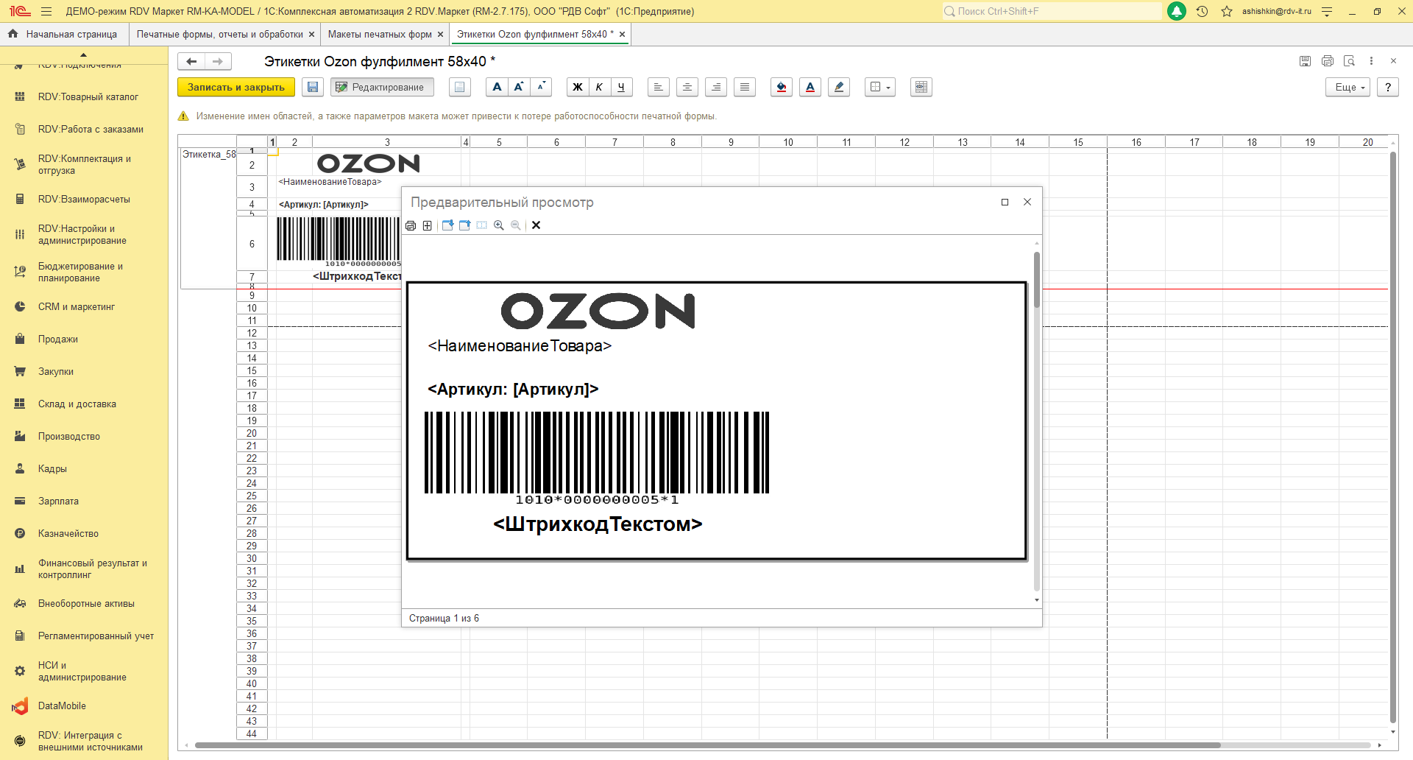Print the document from the form header
Viewport: 1413px width, 760px height.
(x=1328, y=61)
